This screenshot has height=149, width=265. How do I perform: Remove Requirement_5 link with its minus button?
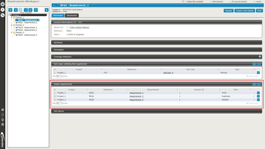click(258, 100)
